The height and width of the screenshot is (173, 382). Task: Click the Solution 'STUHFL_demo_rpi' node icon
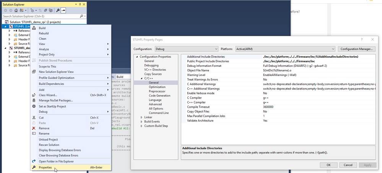(7, 22)
